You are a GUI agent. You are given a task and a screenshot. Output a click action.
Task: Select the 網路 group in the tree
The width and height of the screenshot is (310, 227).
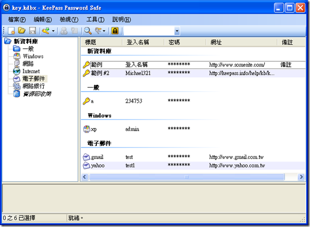coord(28,64)
